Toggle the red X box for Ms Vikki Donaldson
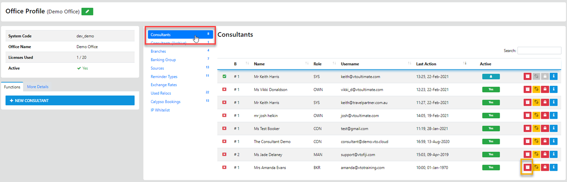The height and width of the screenshot is (182, 567). (224, 90)
